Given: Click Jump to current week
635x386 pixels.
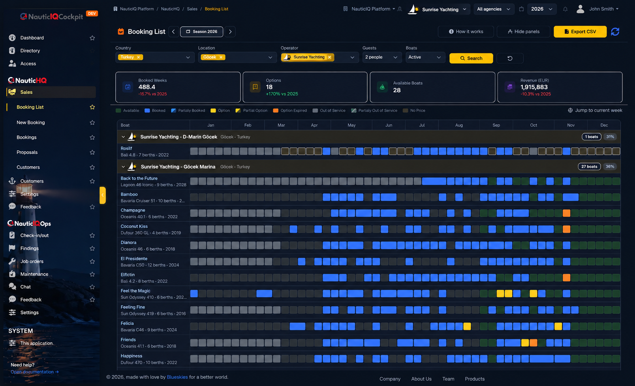Looking at the screenshot, I should click(595, 111).
